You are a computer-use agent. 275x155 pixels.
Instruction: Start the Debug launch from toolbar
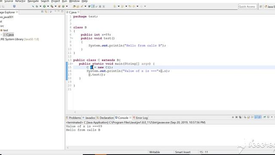(37, 6)
